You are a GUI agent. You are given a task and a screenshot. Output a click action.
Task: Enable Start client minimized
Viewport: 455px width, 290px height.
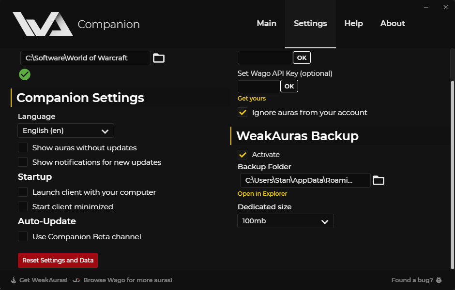pos(23,206)
